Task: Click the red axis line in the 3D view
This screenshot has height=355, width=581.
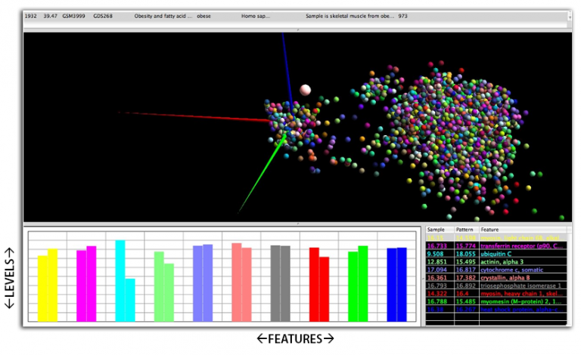Action: tap(189, 117)
